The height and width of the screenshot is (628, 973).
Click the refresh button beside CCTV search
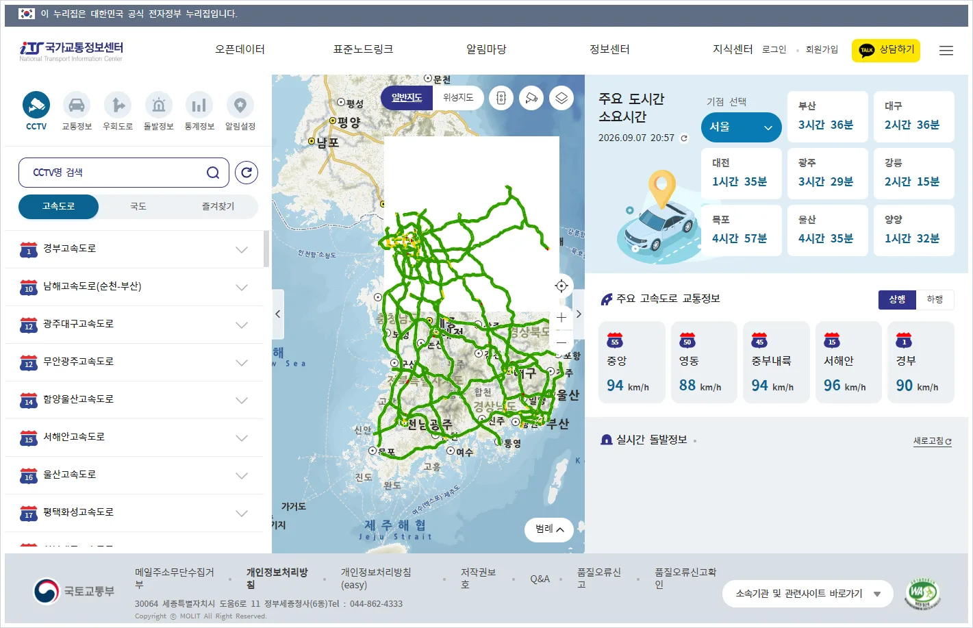point(247,173)
